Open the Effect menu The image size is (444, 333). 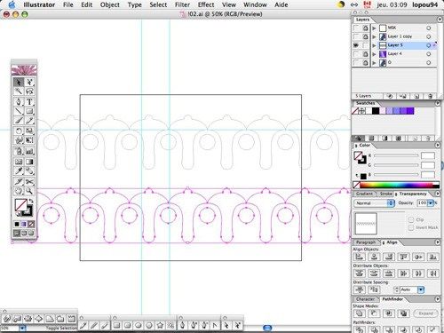point(206,4)
